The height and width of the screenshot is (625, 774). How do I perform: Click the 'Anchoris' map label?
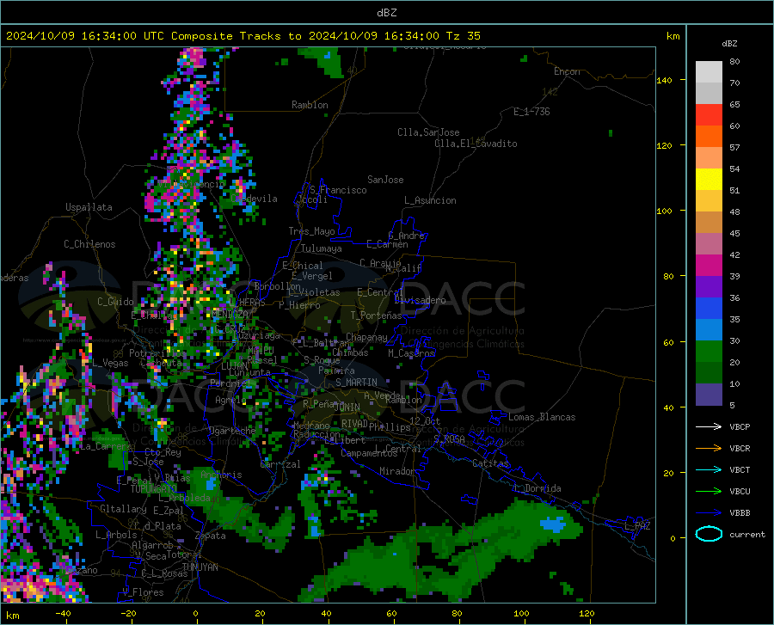tap(221, 475)
